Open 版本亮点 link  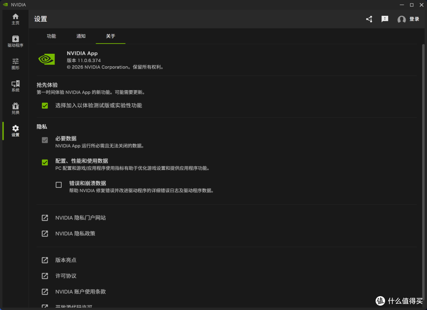(x=66, y=260)
